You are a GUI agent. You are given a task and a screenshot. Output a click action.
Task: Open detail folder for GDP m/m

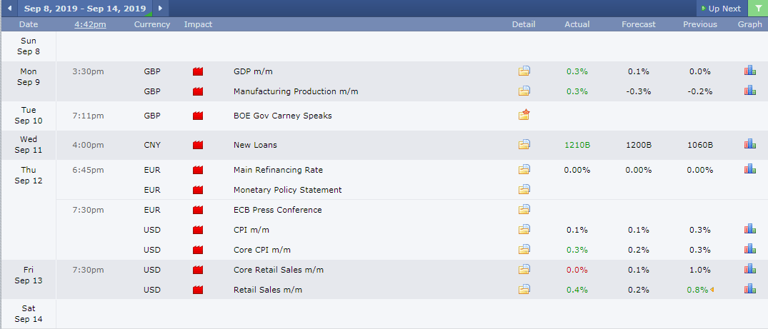524,71
